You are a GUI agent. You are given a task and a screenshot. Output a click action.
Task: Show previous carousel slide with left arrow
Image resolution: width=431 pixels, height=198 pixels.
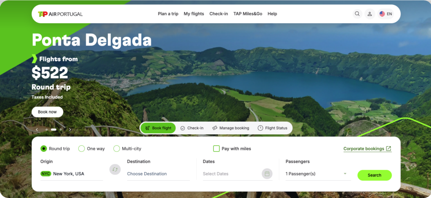(x=37, y=130)
